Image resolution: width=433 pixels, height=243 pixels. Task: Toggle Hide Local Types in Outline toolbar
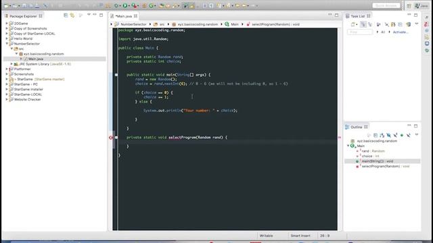pyautogui.click(x=408, y=135)
